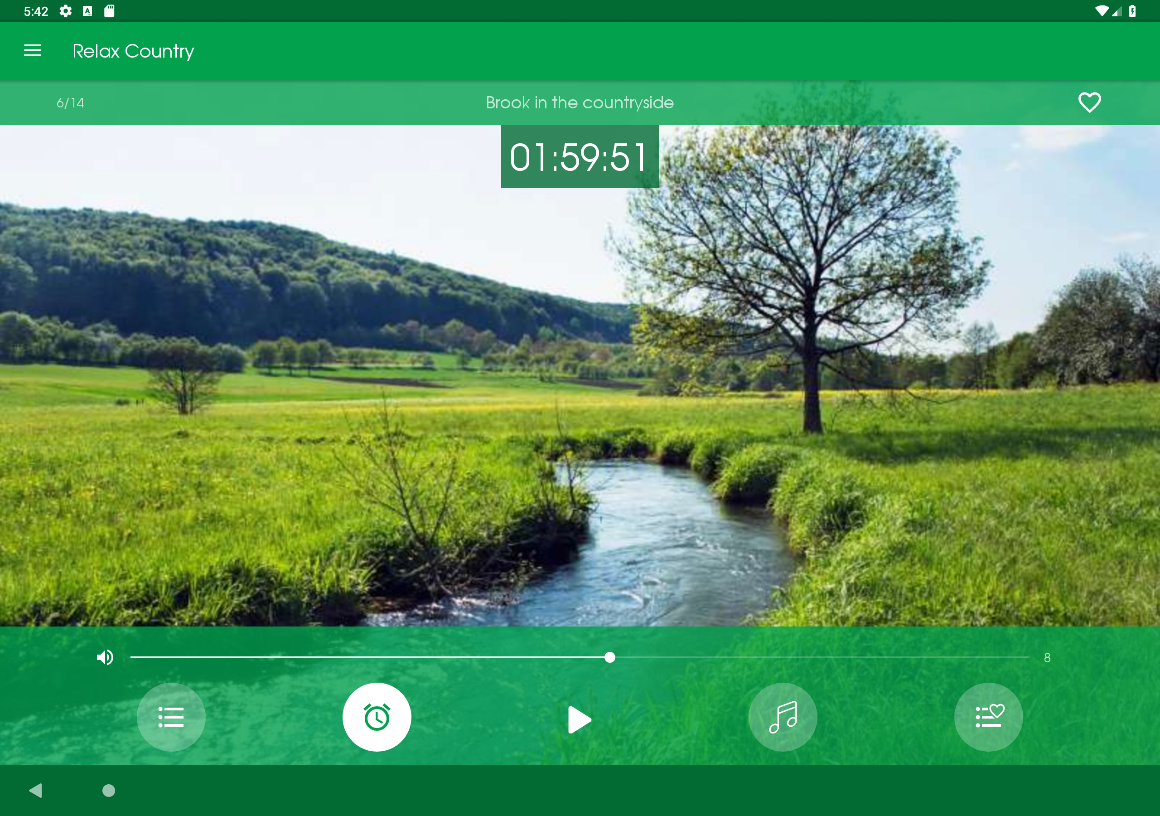Screen dimensions: 1160x816
Task: Click the 01:59:51 timer display
Action: pyautogui.click(x=580, y=157)
